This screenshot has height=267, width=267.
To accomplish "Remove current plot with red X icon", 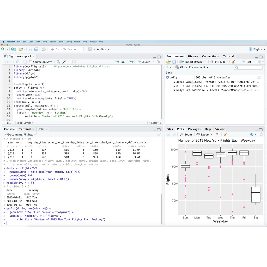I will point(217,135).
